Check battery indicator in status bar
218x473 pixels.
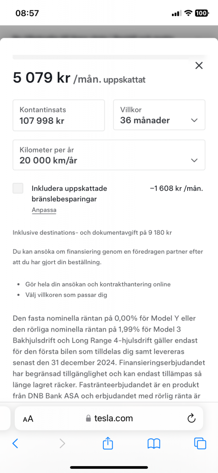pos(201,13)
